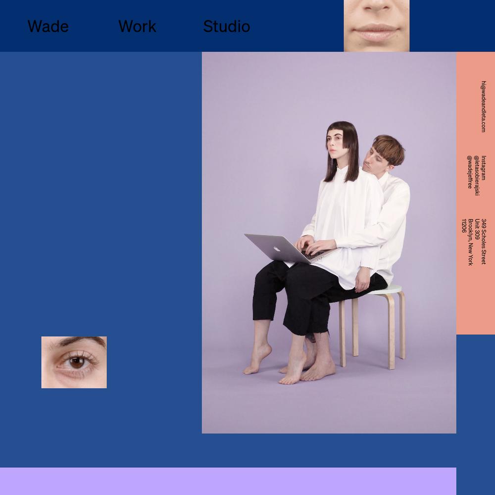Click the 11206 zip code text
Screen dimensions: 495x495
[464, 225]
